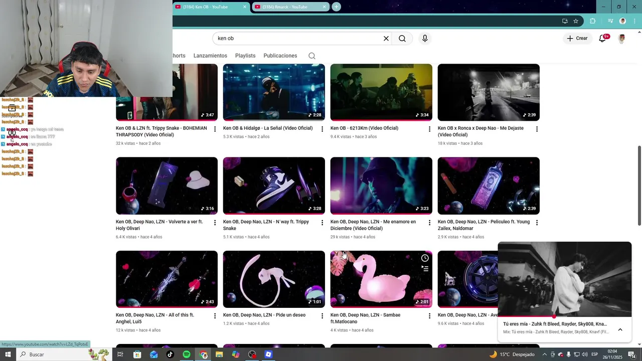The image size is (642, 361).
Task: Click the magnifier search button in the search bar
Action: (x=402, y=39)
